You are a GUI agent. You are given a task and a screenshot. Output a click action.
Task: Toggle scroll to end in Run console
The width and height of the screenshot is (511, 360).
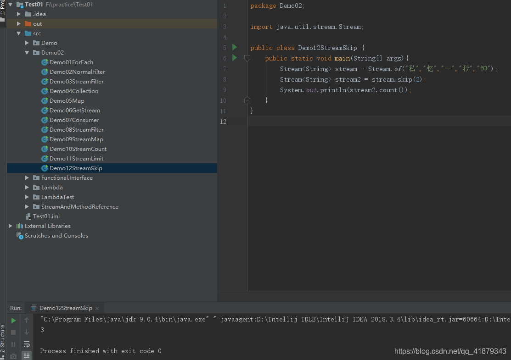(27, 355)
